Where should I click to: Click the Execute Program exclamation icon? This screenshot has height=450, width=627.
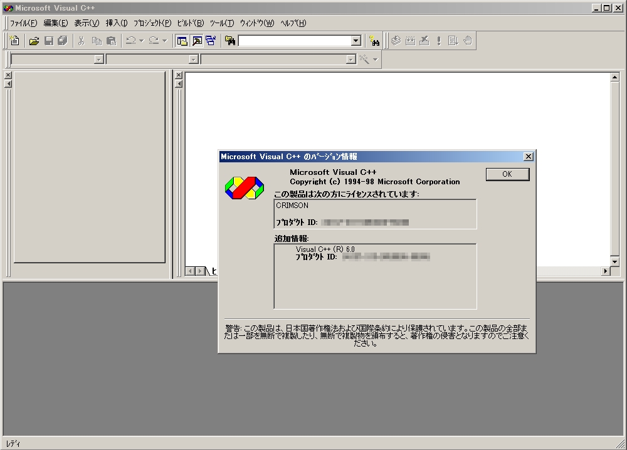439,41
